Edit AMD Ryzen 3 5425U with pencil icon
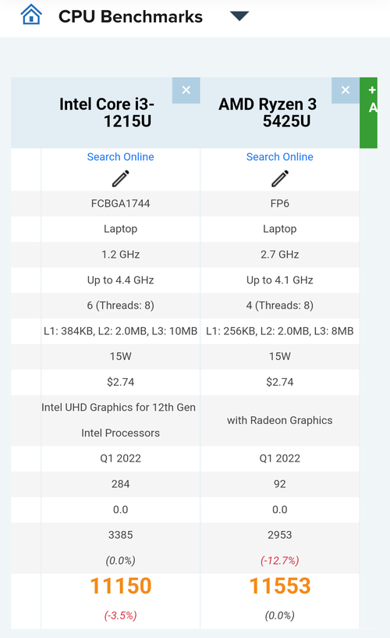 coord(280,178)
